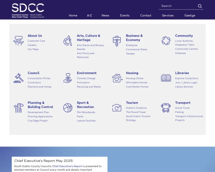The width and height of the screenshot is (215, 172).
Task: Open Sport & Recreation heading
Action: point(85,105)
